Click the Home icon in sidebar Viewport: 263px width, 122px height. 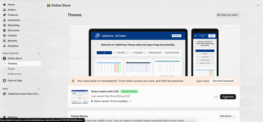[x=5, y=5]
